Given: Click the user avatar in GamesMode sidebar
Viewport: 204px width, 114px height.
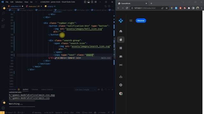Looking at the screenshot, I should point(121,93).
